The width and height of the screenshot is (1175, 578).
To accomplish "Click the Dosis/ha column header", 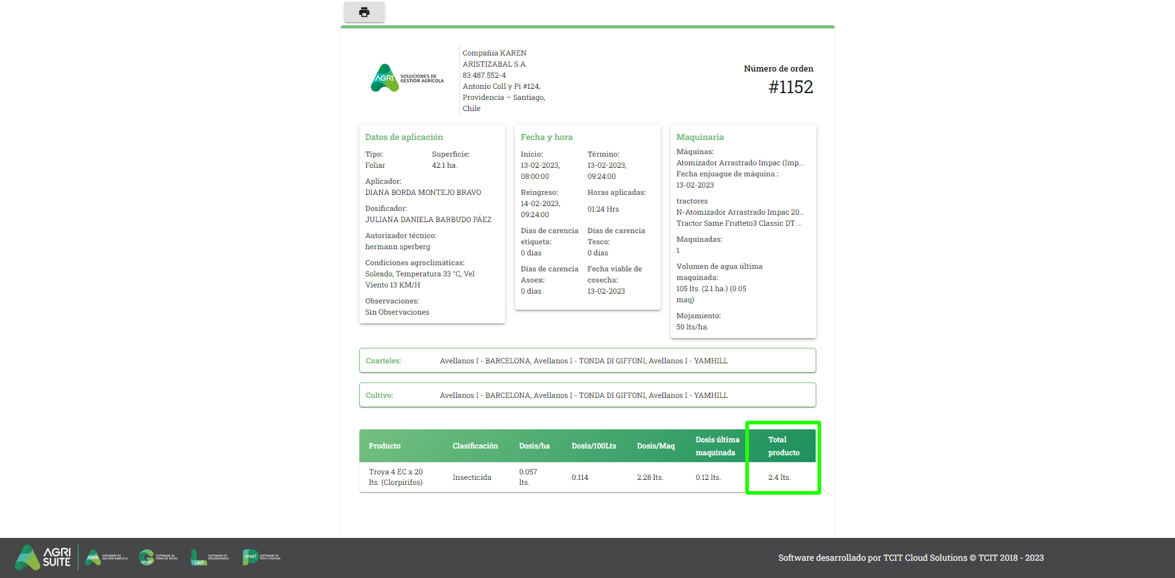I will (534, 446).
